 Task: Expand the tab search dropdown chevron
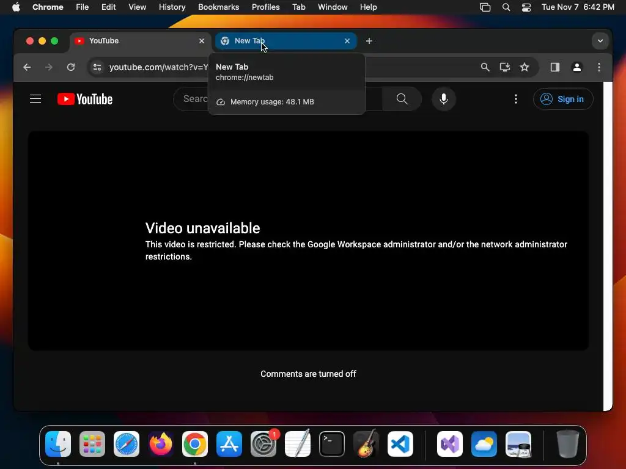[x=600, y=41]
